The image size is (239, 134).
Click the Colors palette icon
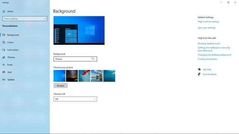tap(4, 42)
